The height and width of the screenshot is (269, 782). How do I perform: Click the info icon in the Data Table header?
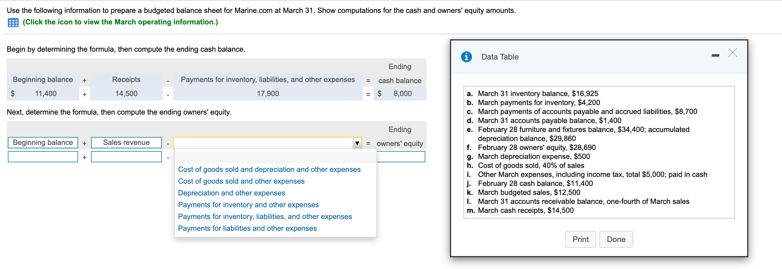coord(467,57)
